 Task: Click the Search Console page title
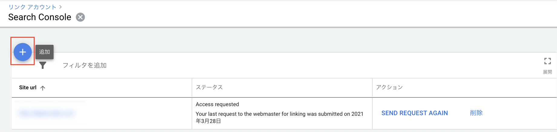(x=40, y=17)
